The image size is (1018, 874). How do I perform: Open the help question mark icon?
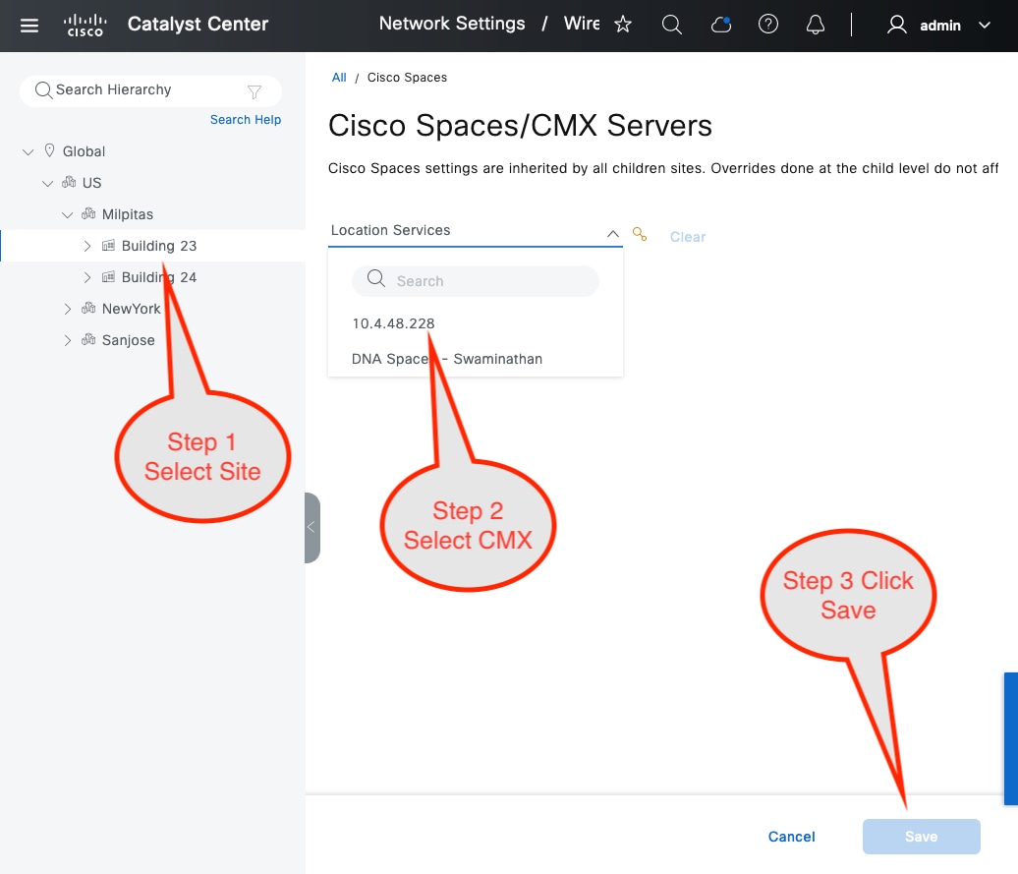click(x=768, y=25)
